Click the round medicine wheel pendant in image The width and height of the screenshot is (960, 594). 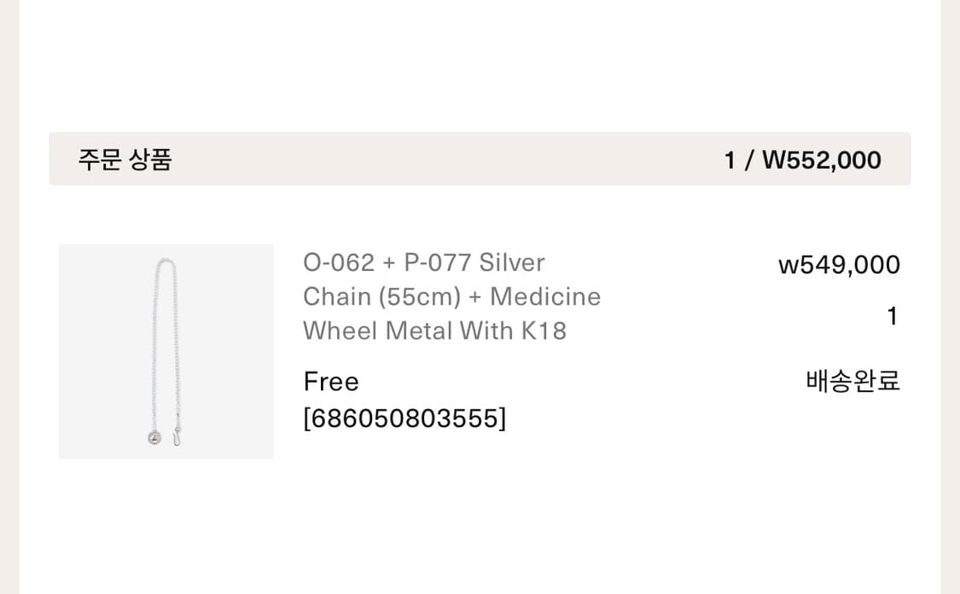(154, 438)
